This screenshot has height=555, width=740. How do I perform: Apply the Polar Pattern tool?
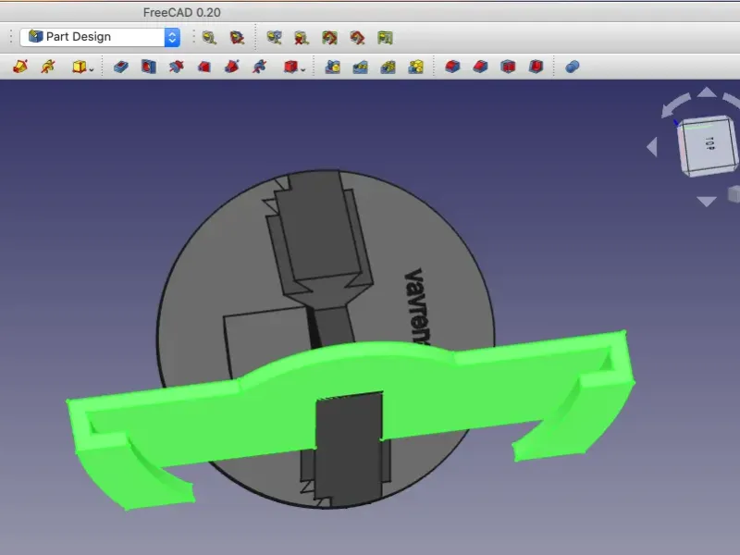pos(388,67)
